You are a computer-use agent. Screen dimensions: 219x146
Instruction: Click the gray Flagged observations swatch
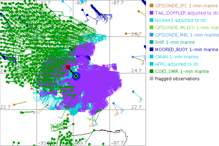151,78
